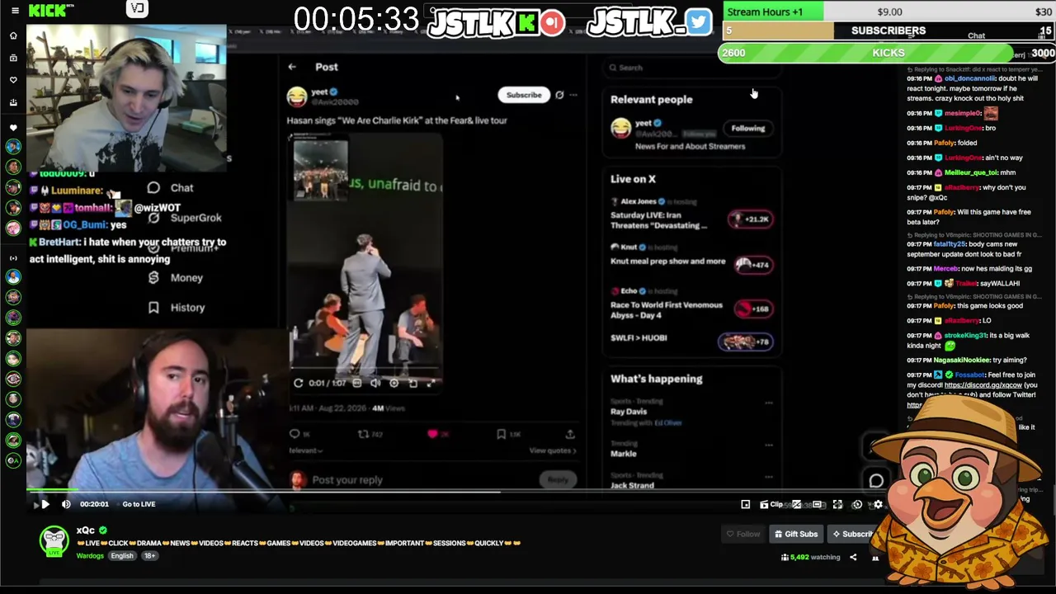
Task: Toggle tweet video picture-in-picture
Action: [412, 383]
